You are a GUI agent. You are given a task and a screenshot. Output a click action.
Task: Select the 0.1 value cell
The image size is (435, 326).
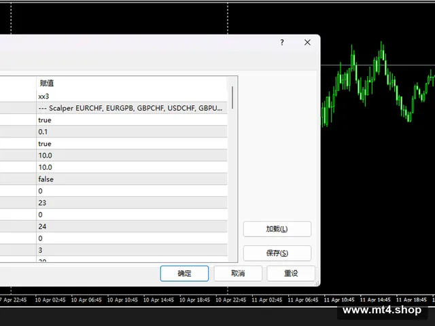132,132
